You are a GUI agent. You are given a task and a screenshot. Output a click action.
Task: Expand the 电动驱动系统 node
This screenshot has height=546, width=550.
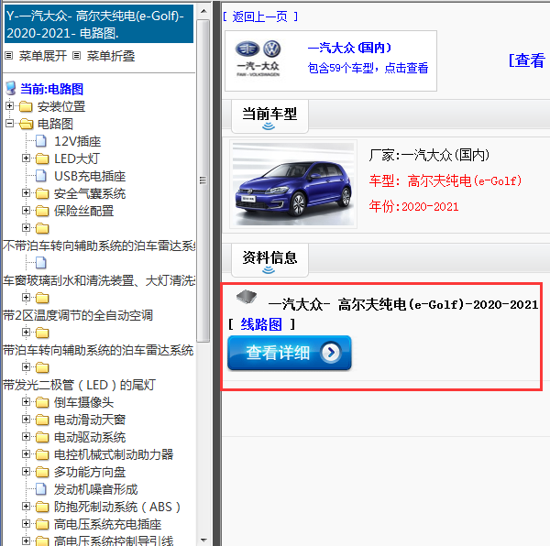tap(26, 436)
